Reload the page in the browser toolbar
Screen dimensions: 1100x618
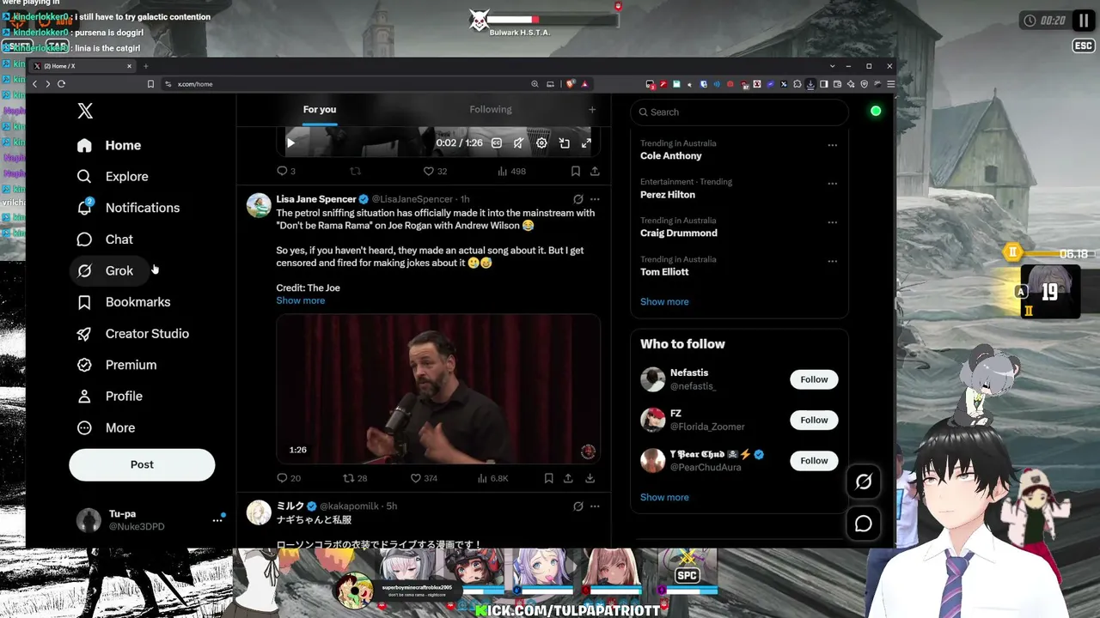61,84
